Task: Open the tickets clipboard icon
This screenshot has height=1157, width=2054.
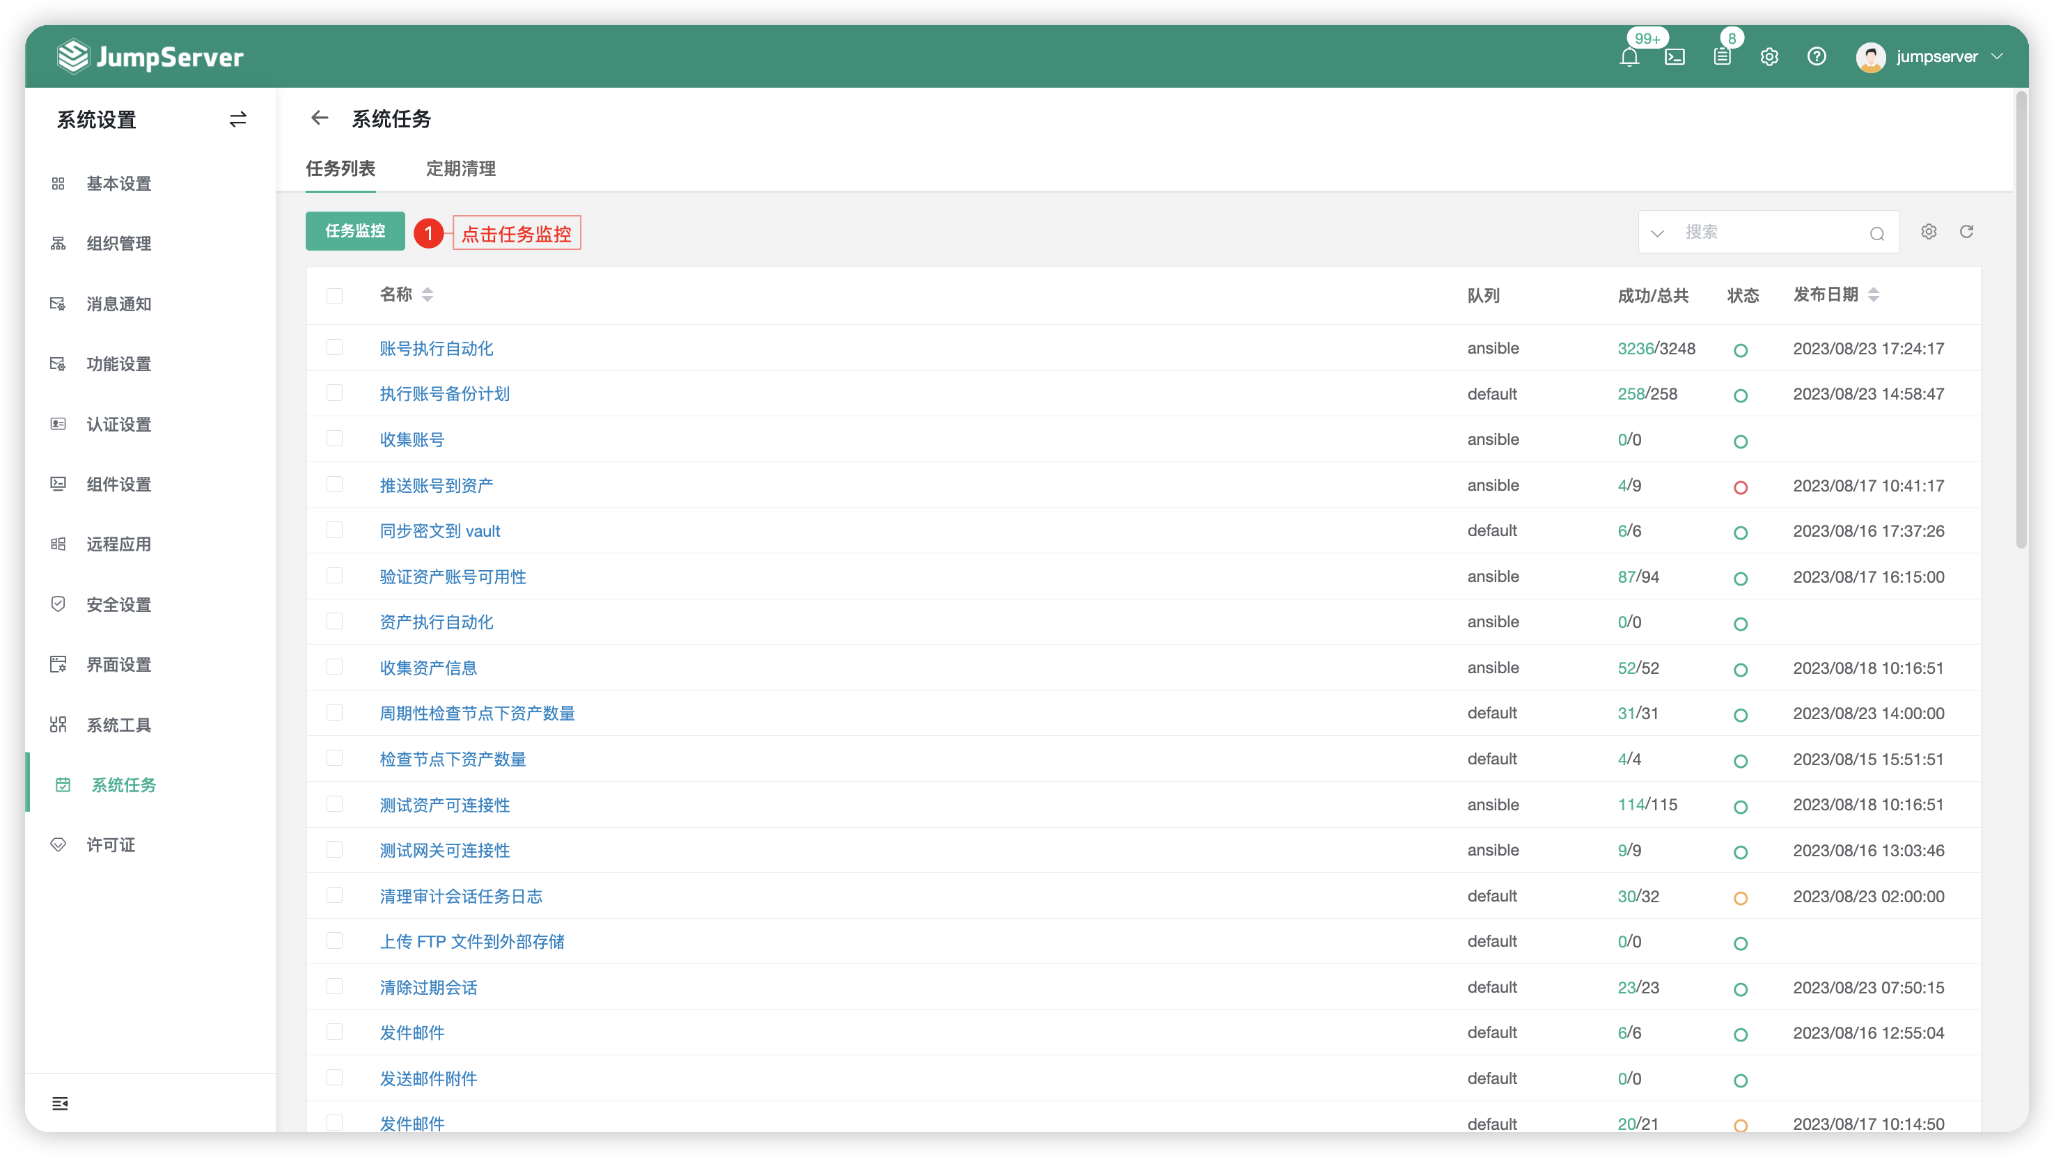Action: [1721, 56]
